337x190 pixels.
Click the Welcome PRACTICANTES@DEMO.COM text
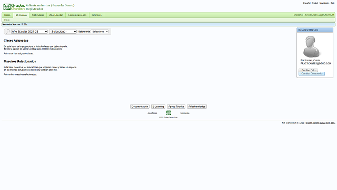click(314, 15)
